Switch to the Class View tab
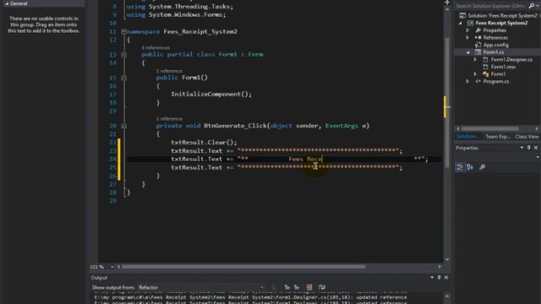This screenshot has height=304, width=541. coord(527,137)
